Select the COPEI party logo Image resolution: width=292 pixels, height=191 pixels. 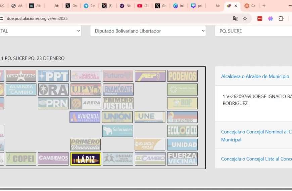tap(21, 159)
